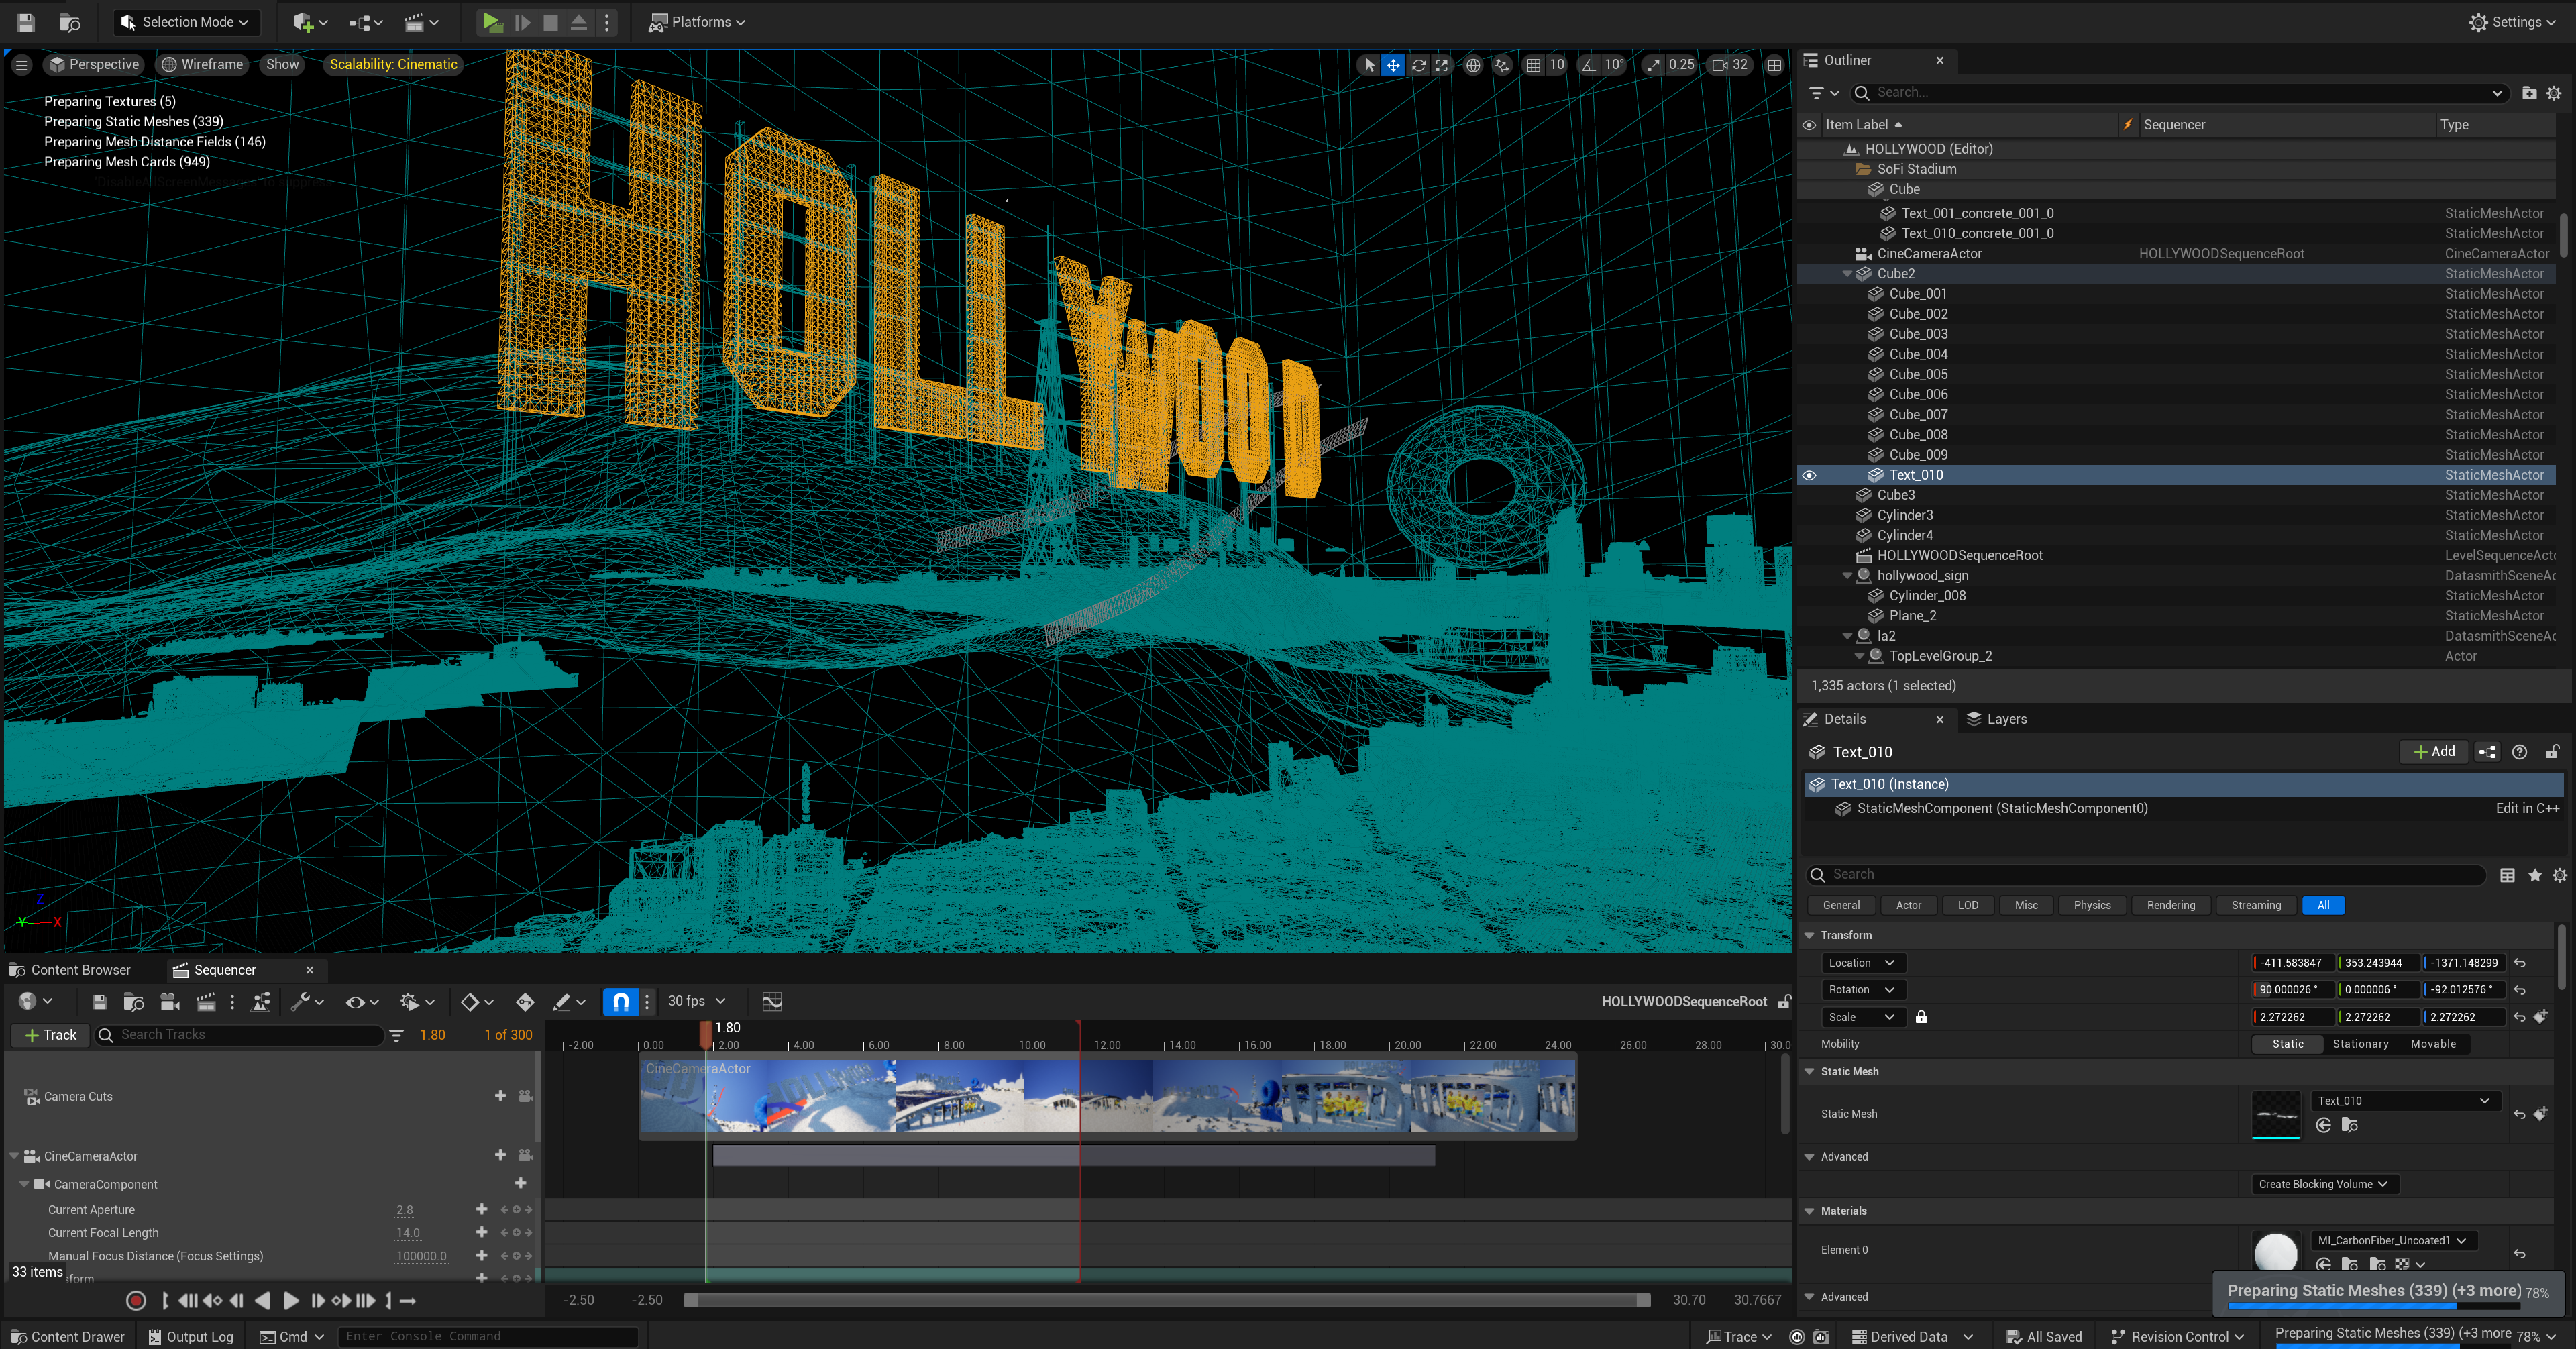2576x1349 pixels.
Task: Set Mobility to Movable
Action: pyautogui.click(x=2432, y=1044)
